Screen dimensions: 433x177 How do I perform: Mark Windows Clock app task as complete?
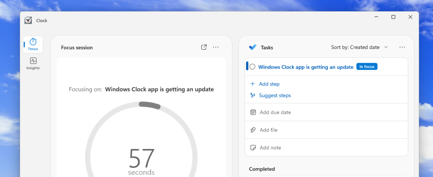click(253, 67)
